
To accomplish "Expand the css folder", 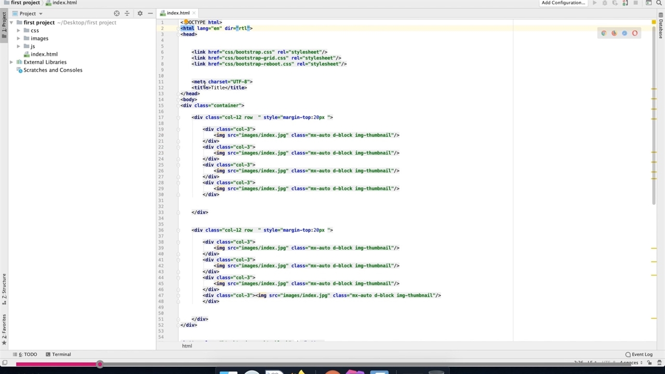I will click(19, 31).
